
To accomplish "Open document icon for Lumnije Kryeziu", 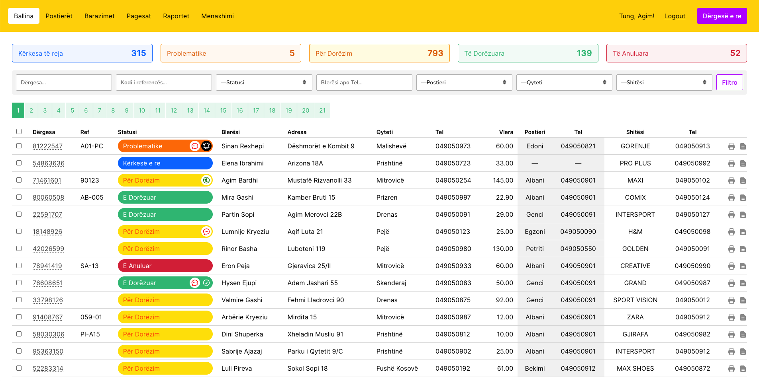I will (743, 232).
